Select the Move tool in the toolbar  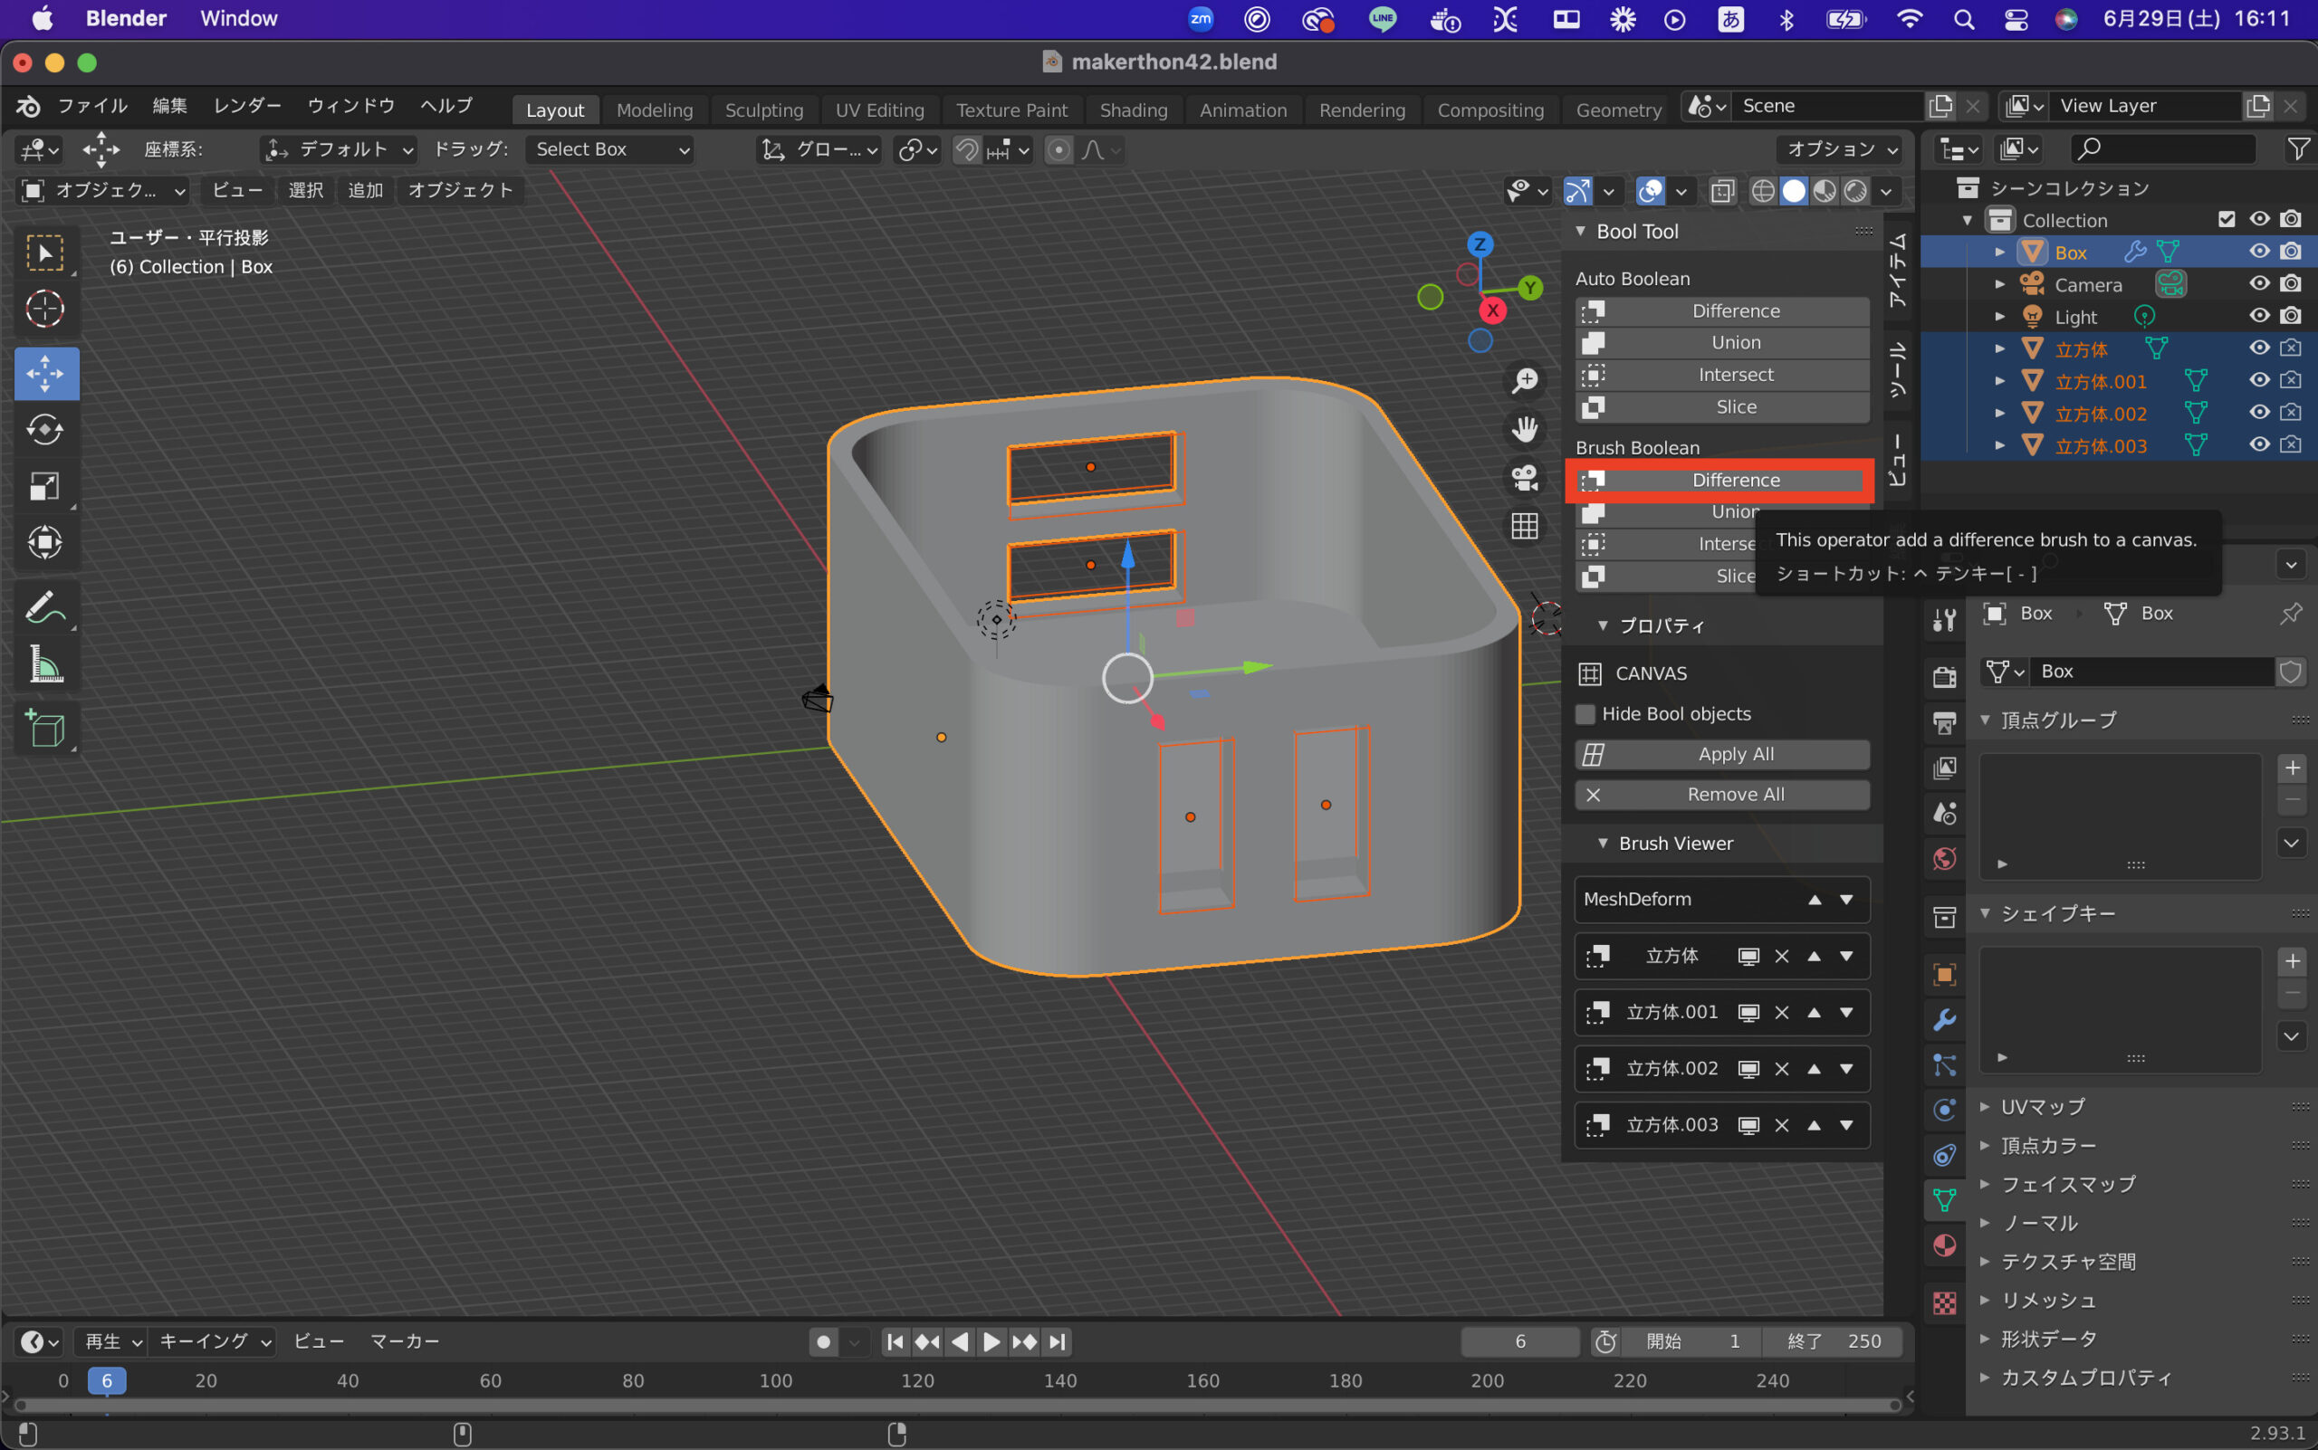[x=45, y=373]
